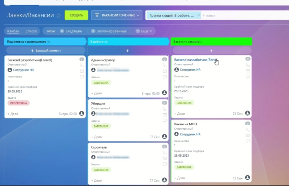
Task: Open chat icon on Уборщик card
Action: (x=164, y=120)
